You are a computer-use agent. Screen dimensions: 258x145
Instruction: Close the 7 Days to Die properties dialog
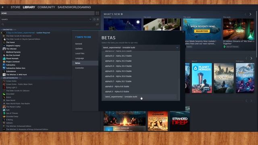pos(183,32)
